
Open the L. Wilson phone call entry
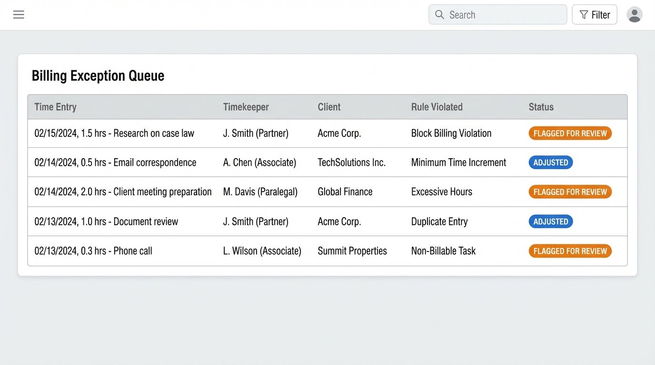click(x=93, y=250)
